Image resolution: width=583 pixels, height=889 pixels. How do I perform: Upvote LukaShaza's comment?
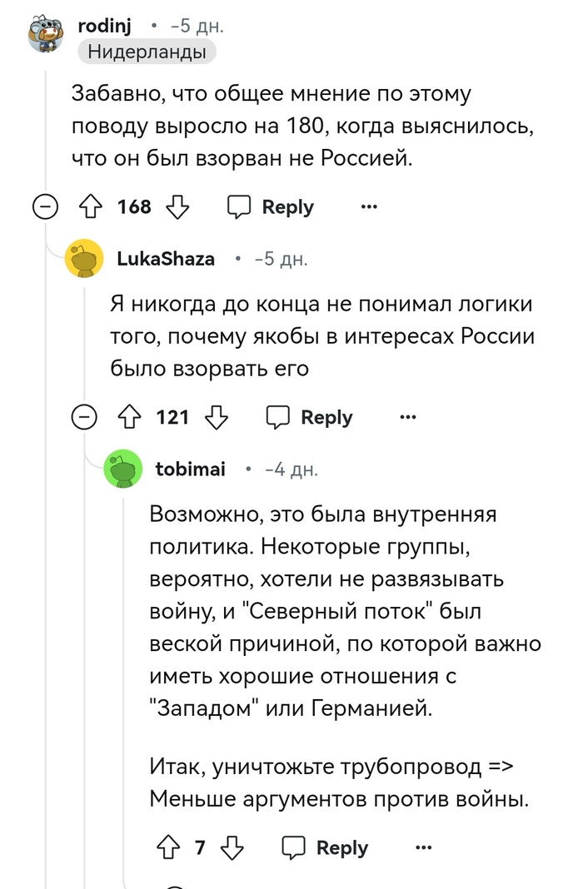point(128,417)
